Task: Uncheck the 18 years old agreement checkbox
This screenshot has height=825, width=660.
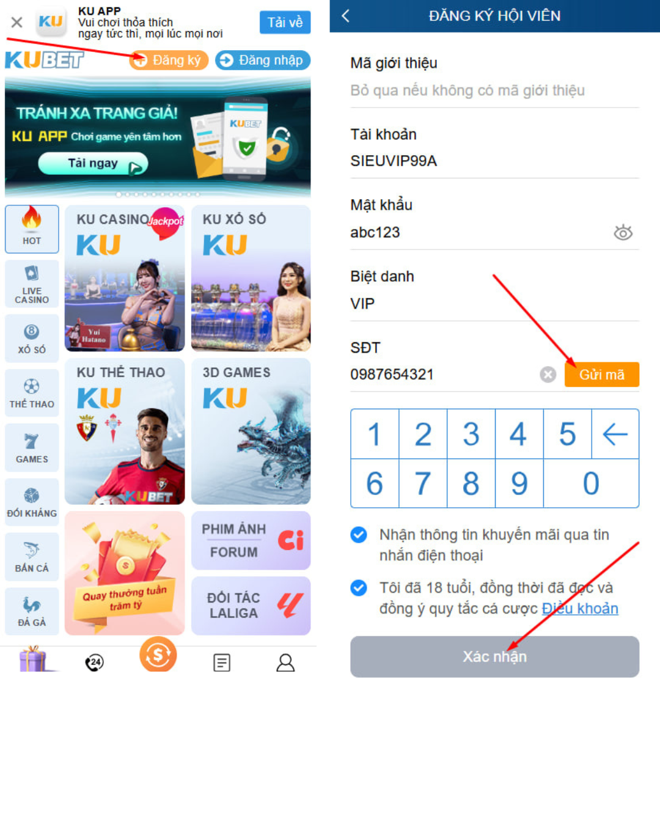Action: (359, 588)
